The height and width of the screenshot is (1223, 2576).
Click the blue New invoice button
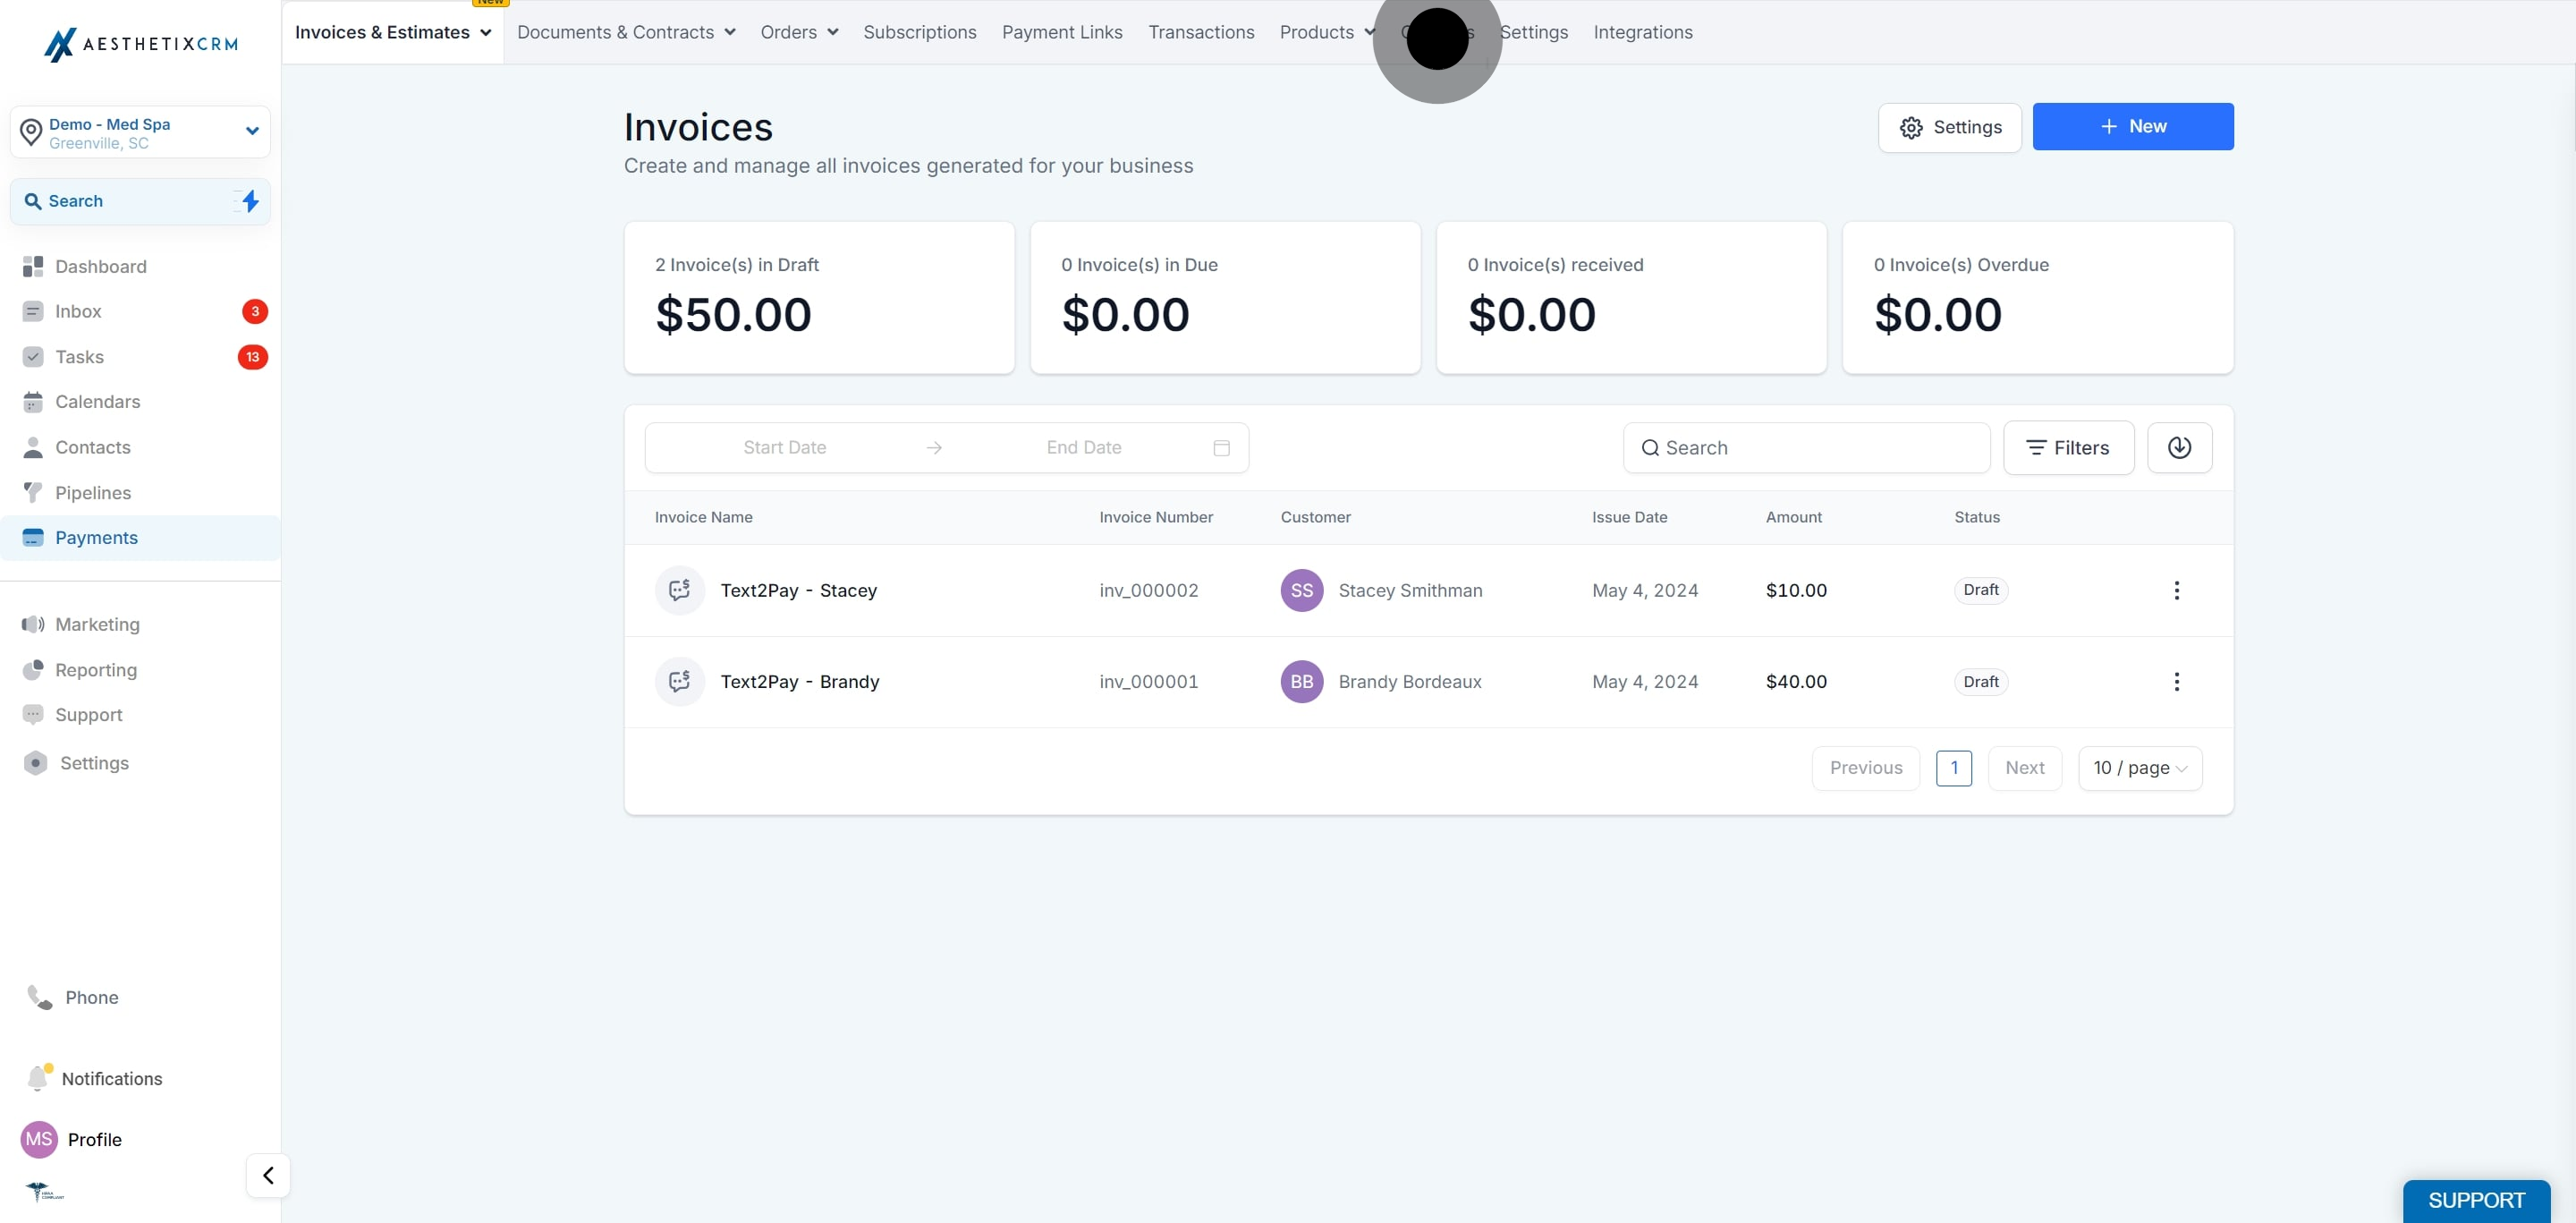(2133, 126)
